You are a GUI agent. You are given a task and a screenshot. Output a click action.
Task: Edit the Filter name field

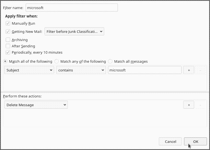pyautogui.click(x=72, y=8)
